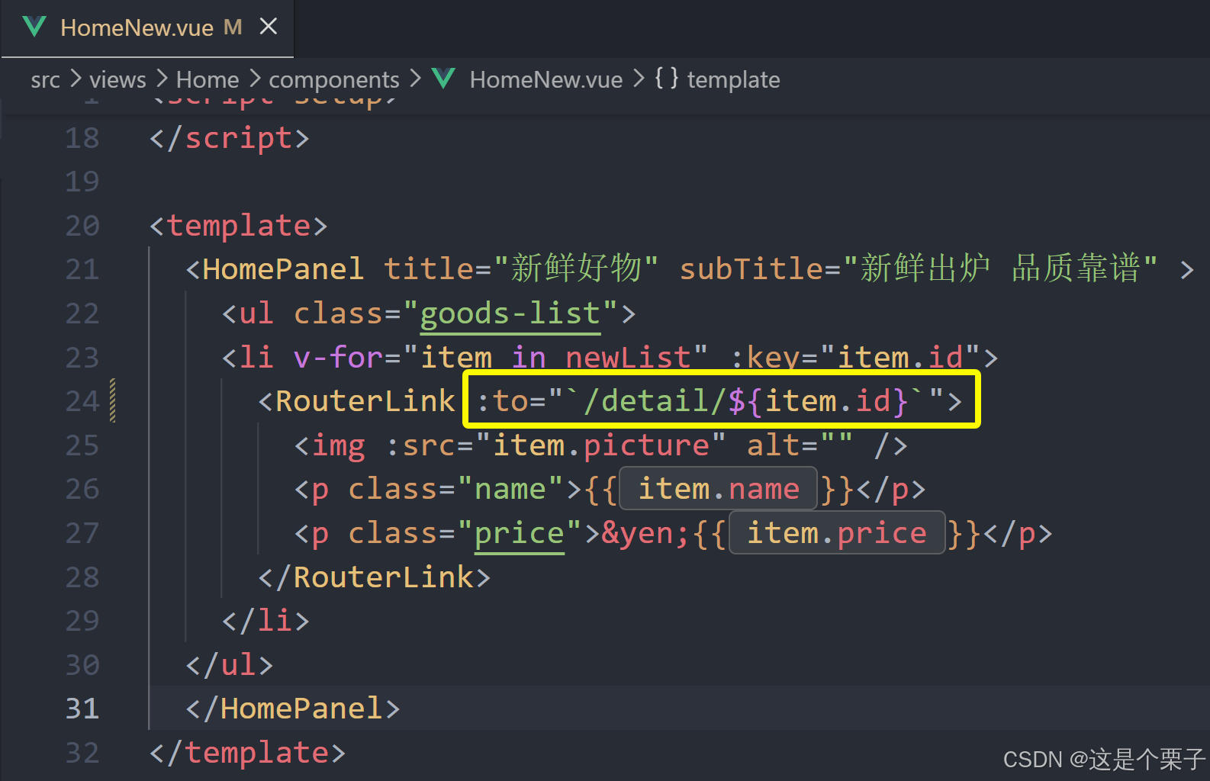The width and height of the screenshot is (1210, 781).
Task: Click line number 24 in gutter
Action: 82,401
